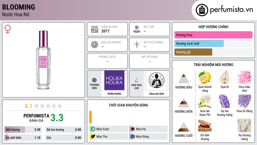This screenshot has width=257, height=145.
Task: Click the perfumista.vn site name
Action: [231, 10]
